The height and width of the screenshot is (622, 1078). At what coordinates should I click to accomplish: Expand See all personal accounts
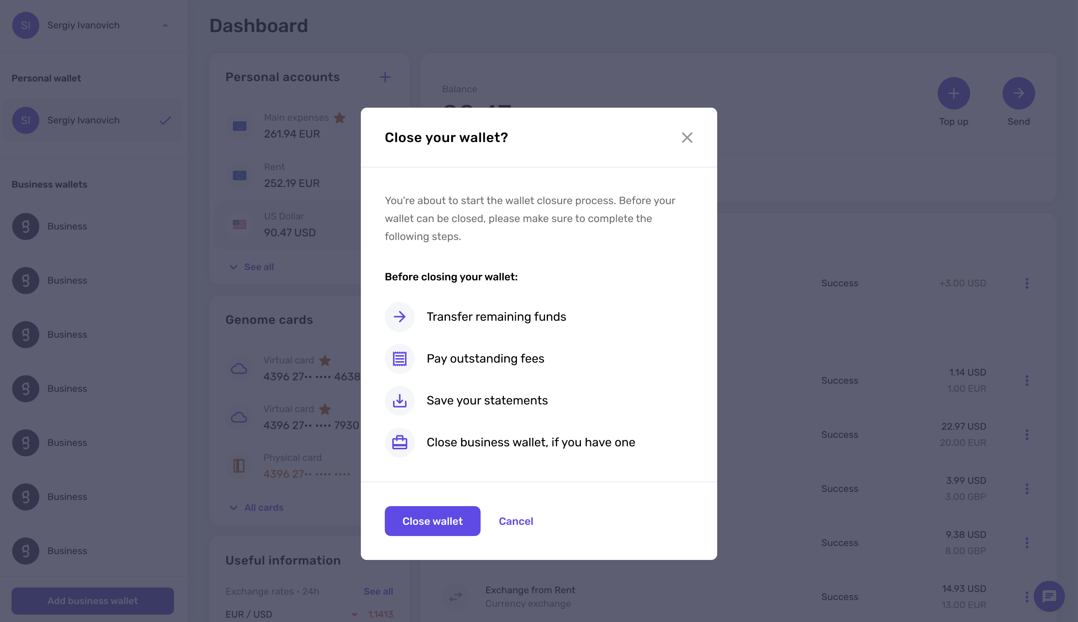coord(252,267)
